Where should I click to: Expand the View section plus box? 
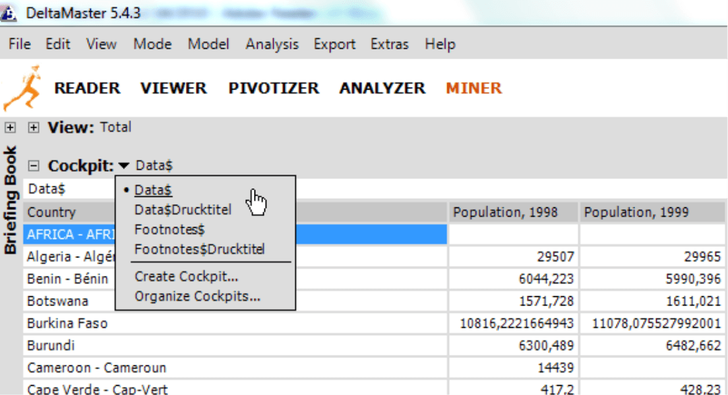click(34, 128)
